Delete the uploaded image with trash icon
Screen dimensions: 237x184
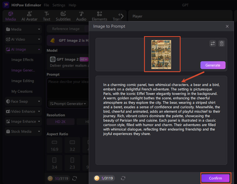pos(222,43)
